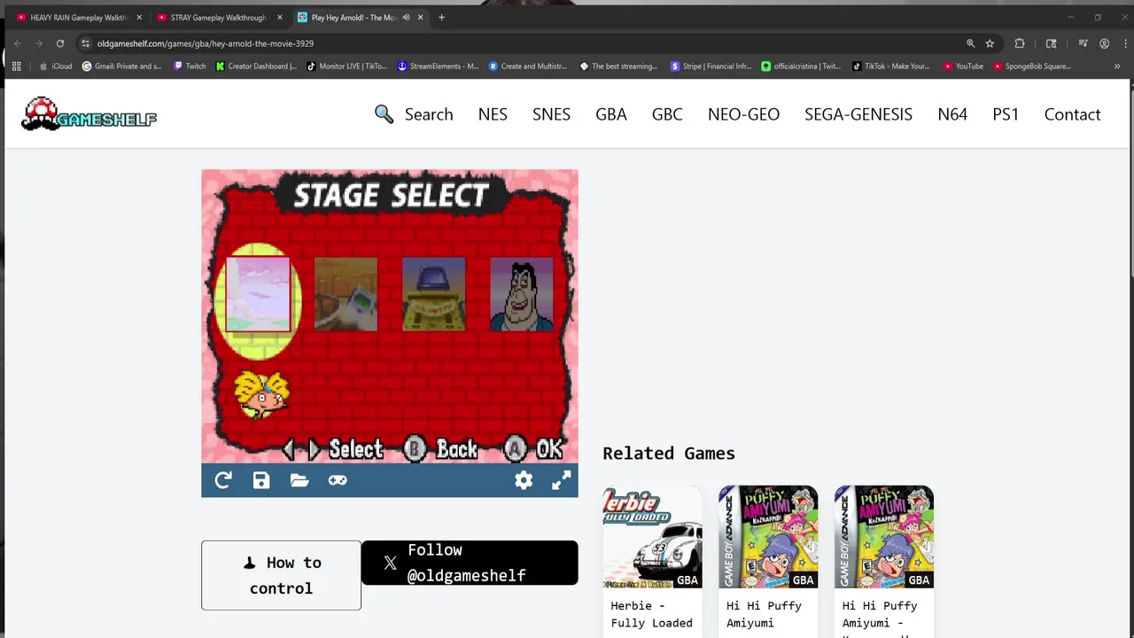Click the GameShelf logo
This screenshot has height=638, width=1134.
(89, 114)
